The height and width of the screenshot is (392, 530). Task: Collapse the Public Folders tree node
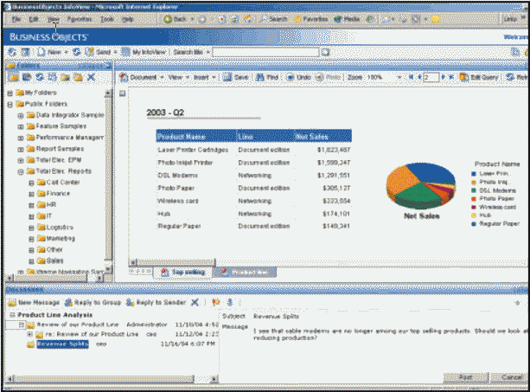pyautogui.click(x=10, y=104)
